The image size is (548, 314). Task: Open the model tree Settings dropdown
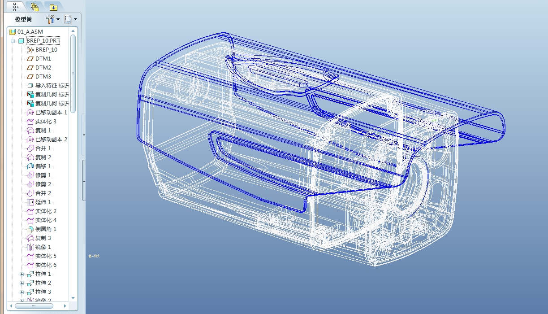tap(53, 19)
